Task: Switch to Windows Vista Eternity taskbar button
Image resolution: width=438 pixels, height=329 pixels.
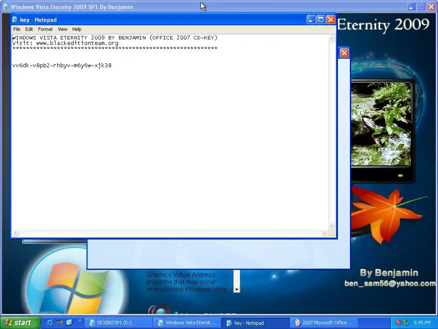Action: tap(187, 323)
